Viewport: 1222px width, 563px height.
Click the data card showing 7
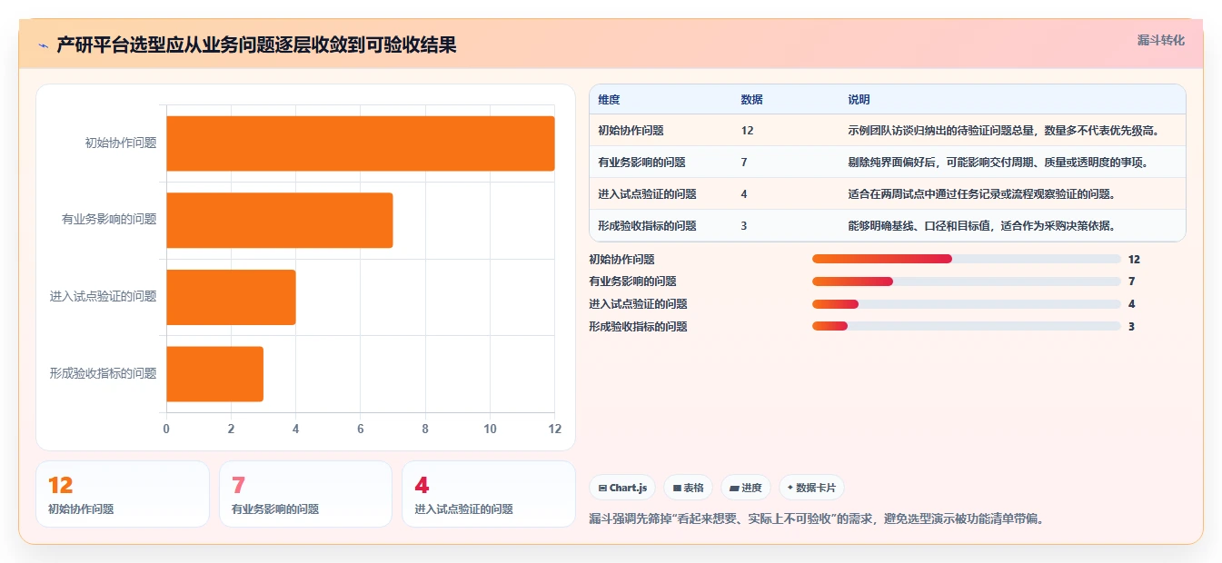(x=305, y=494)
